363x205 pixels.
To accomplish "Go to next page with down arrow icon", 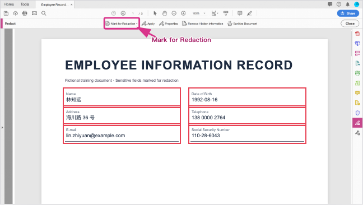I will tap(123, 13).
